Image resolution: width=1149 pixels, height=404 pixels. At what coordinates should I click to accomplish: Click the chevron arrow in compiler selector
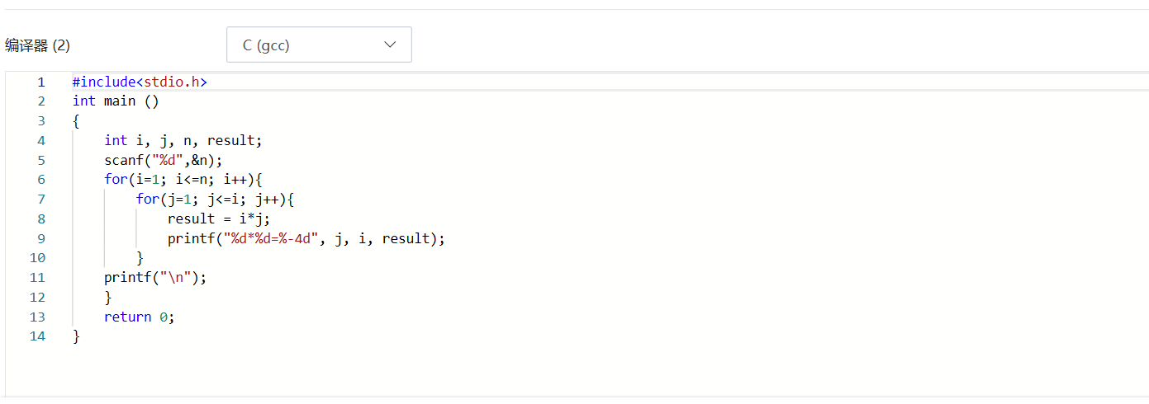391,45
